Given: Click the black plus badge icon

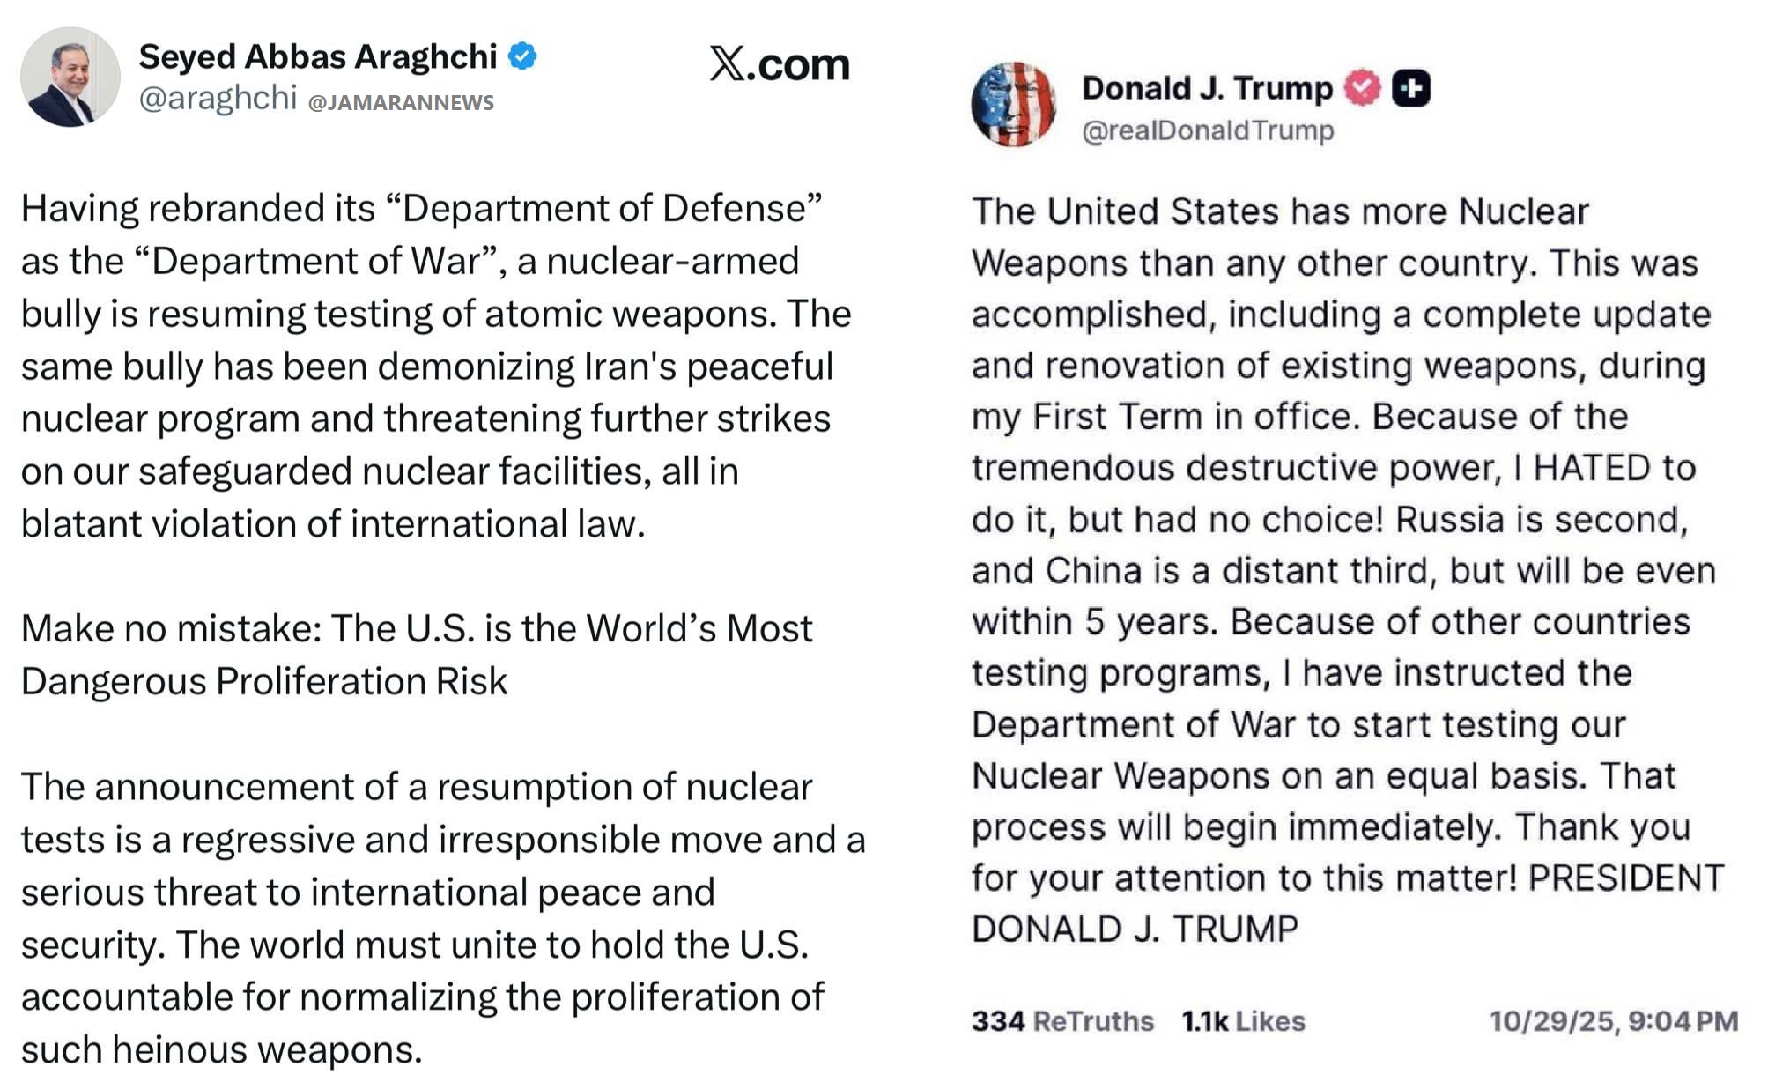Looking at the screenshot, I should click(1410, 88).
